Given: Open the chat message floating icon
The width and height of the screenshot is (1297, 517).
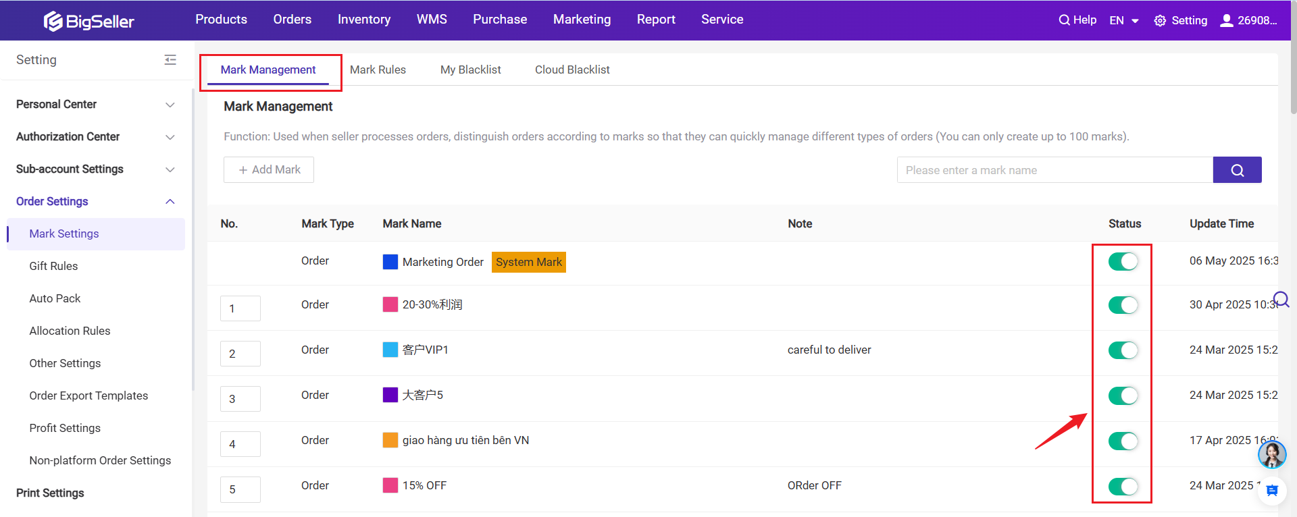Looking at the screenshot, I should (1272, 491).
